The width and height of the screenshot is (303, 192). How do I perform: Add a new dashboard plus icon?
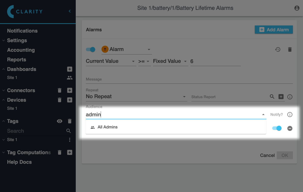pos(70,69)
